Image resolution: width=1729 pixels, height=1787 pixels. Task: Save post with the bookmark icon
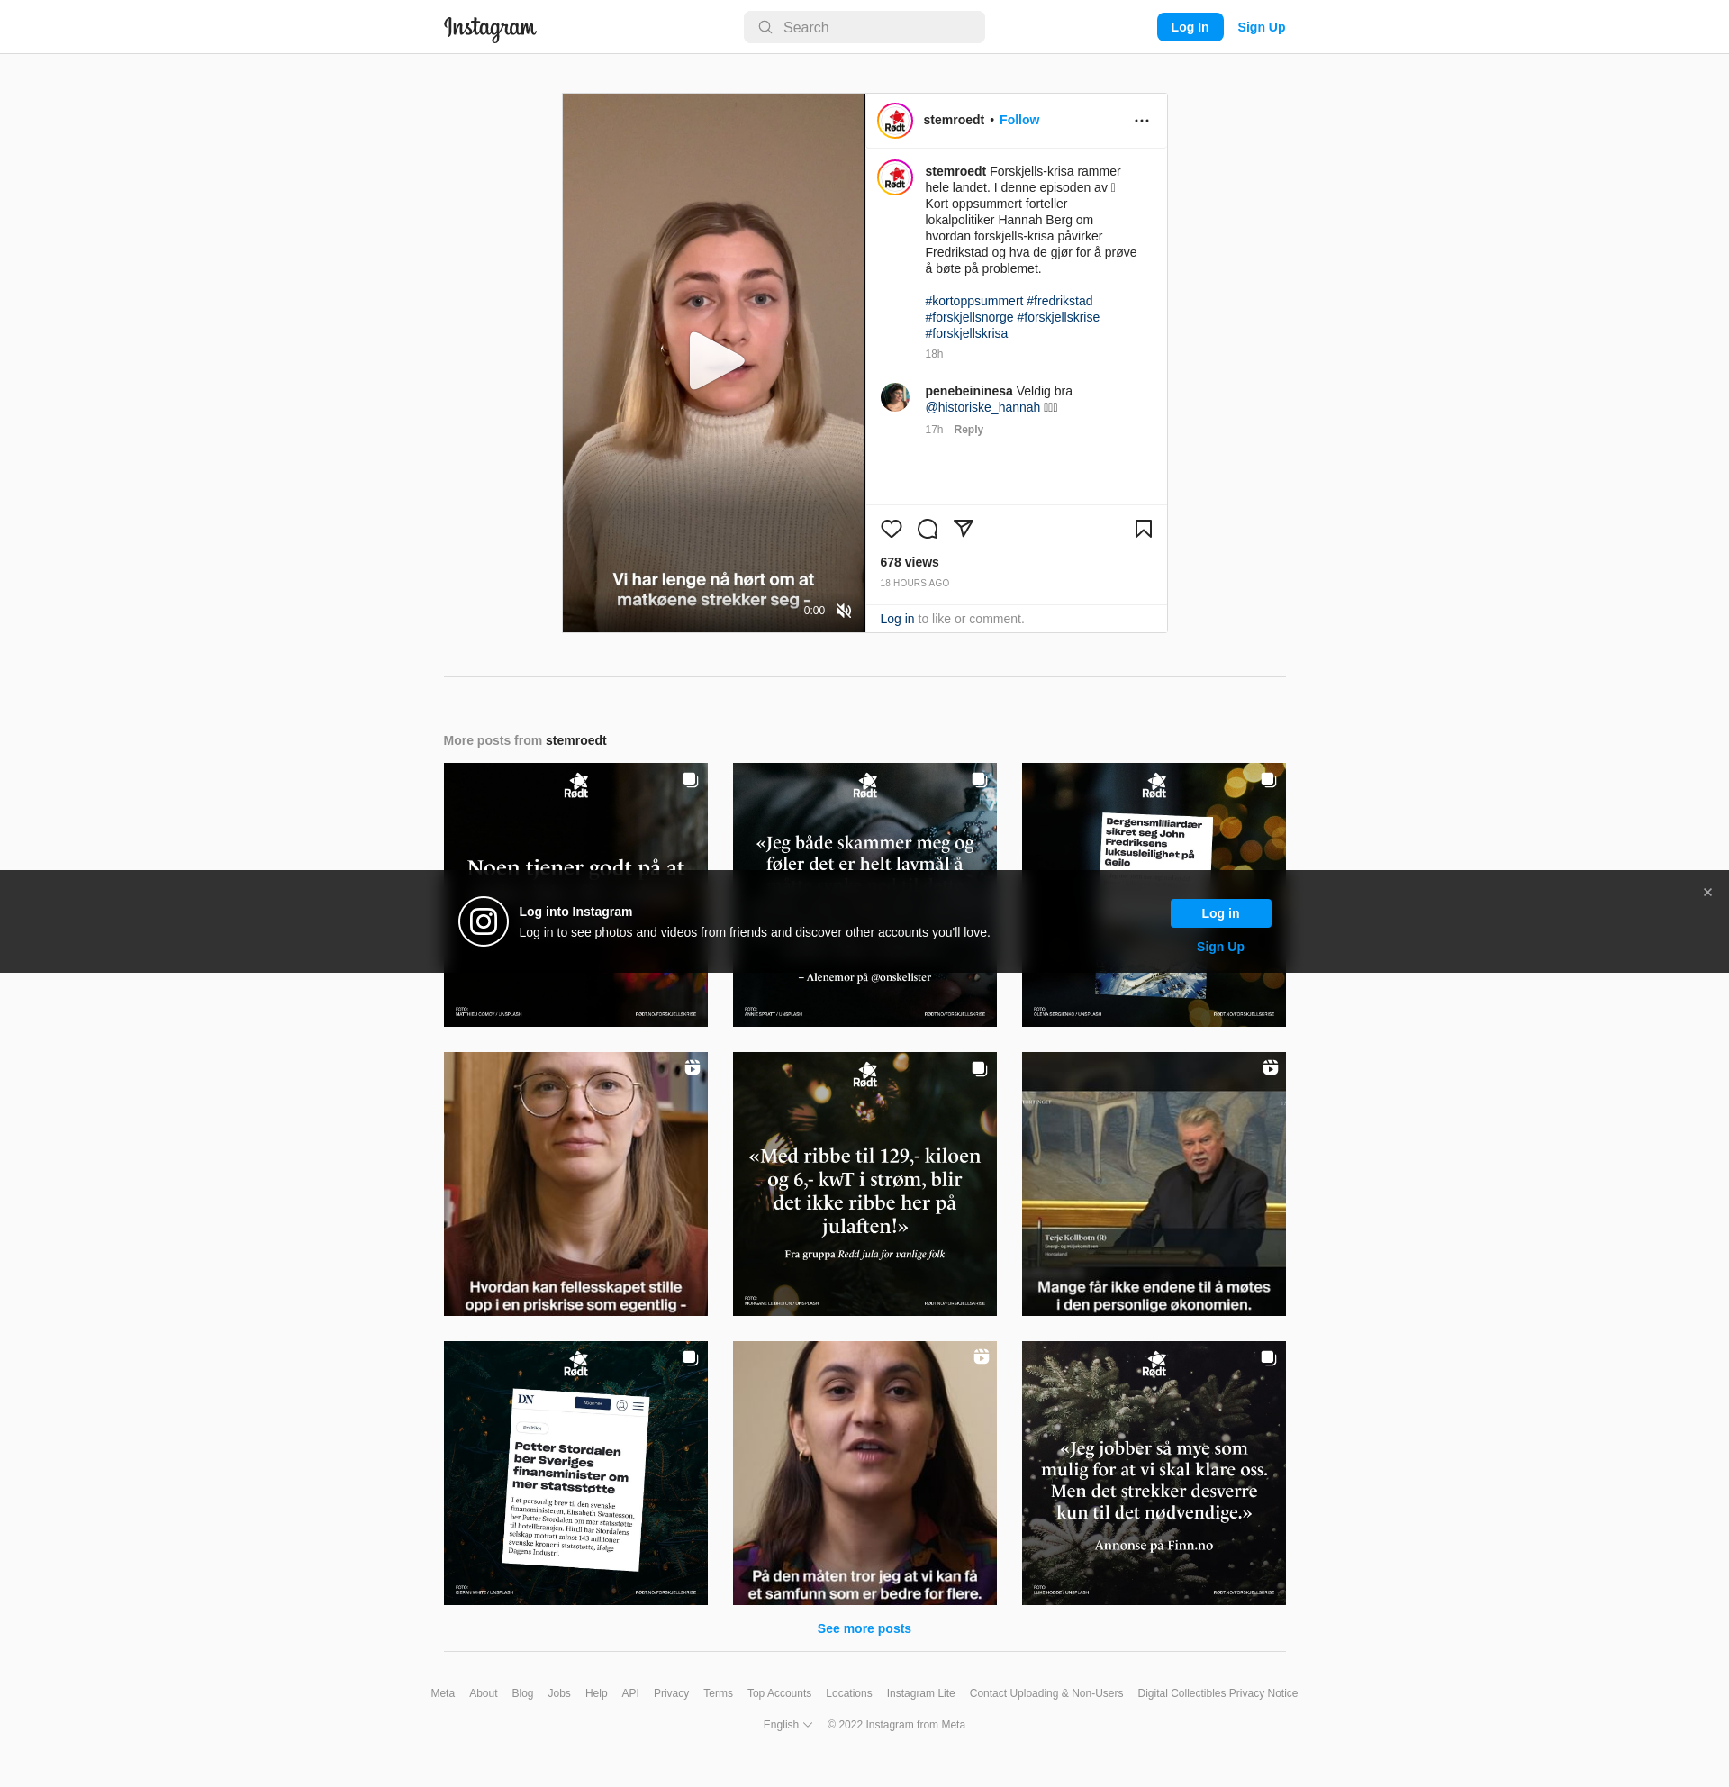pos(1143,529)
